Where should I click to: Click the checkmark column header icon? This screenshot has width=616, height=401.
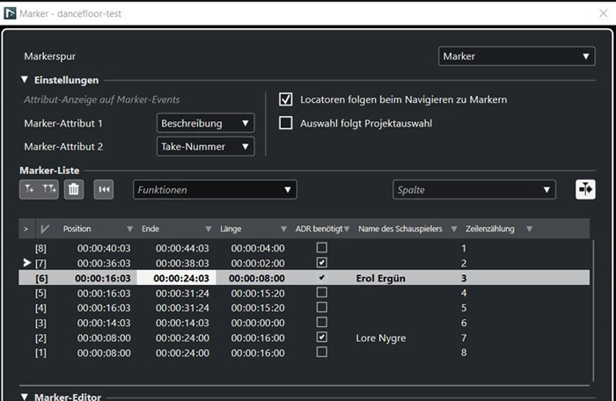45,229
